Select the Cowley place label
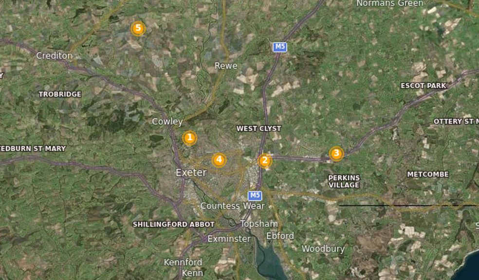The image size is (479, 280). (167, 122)
